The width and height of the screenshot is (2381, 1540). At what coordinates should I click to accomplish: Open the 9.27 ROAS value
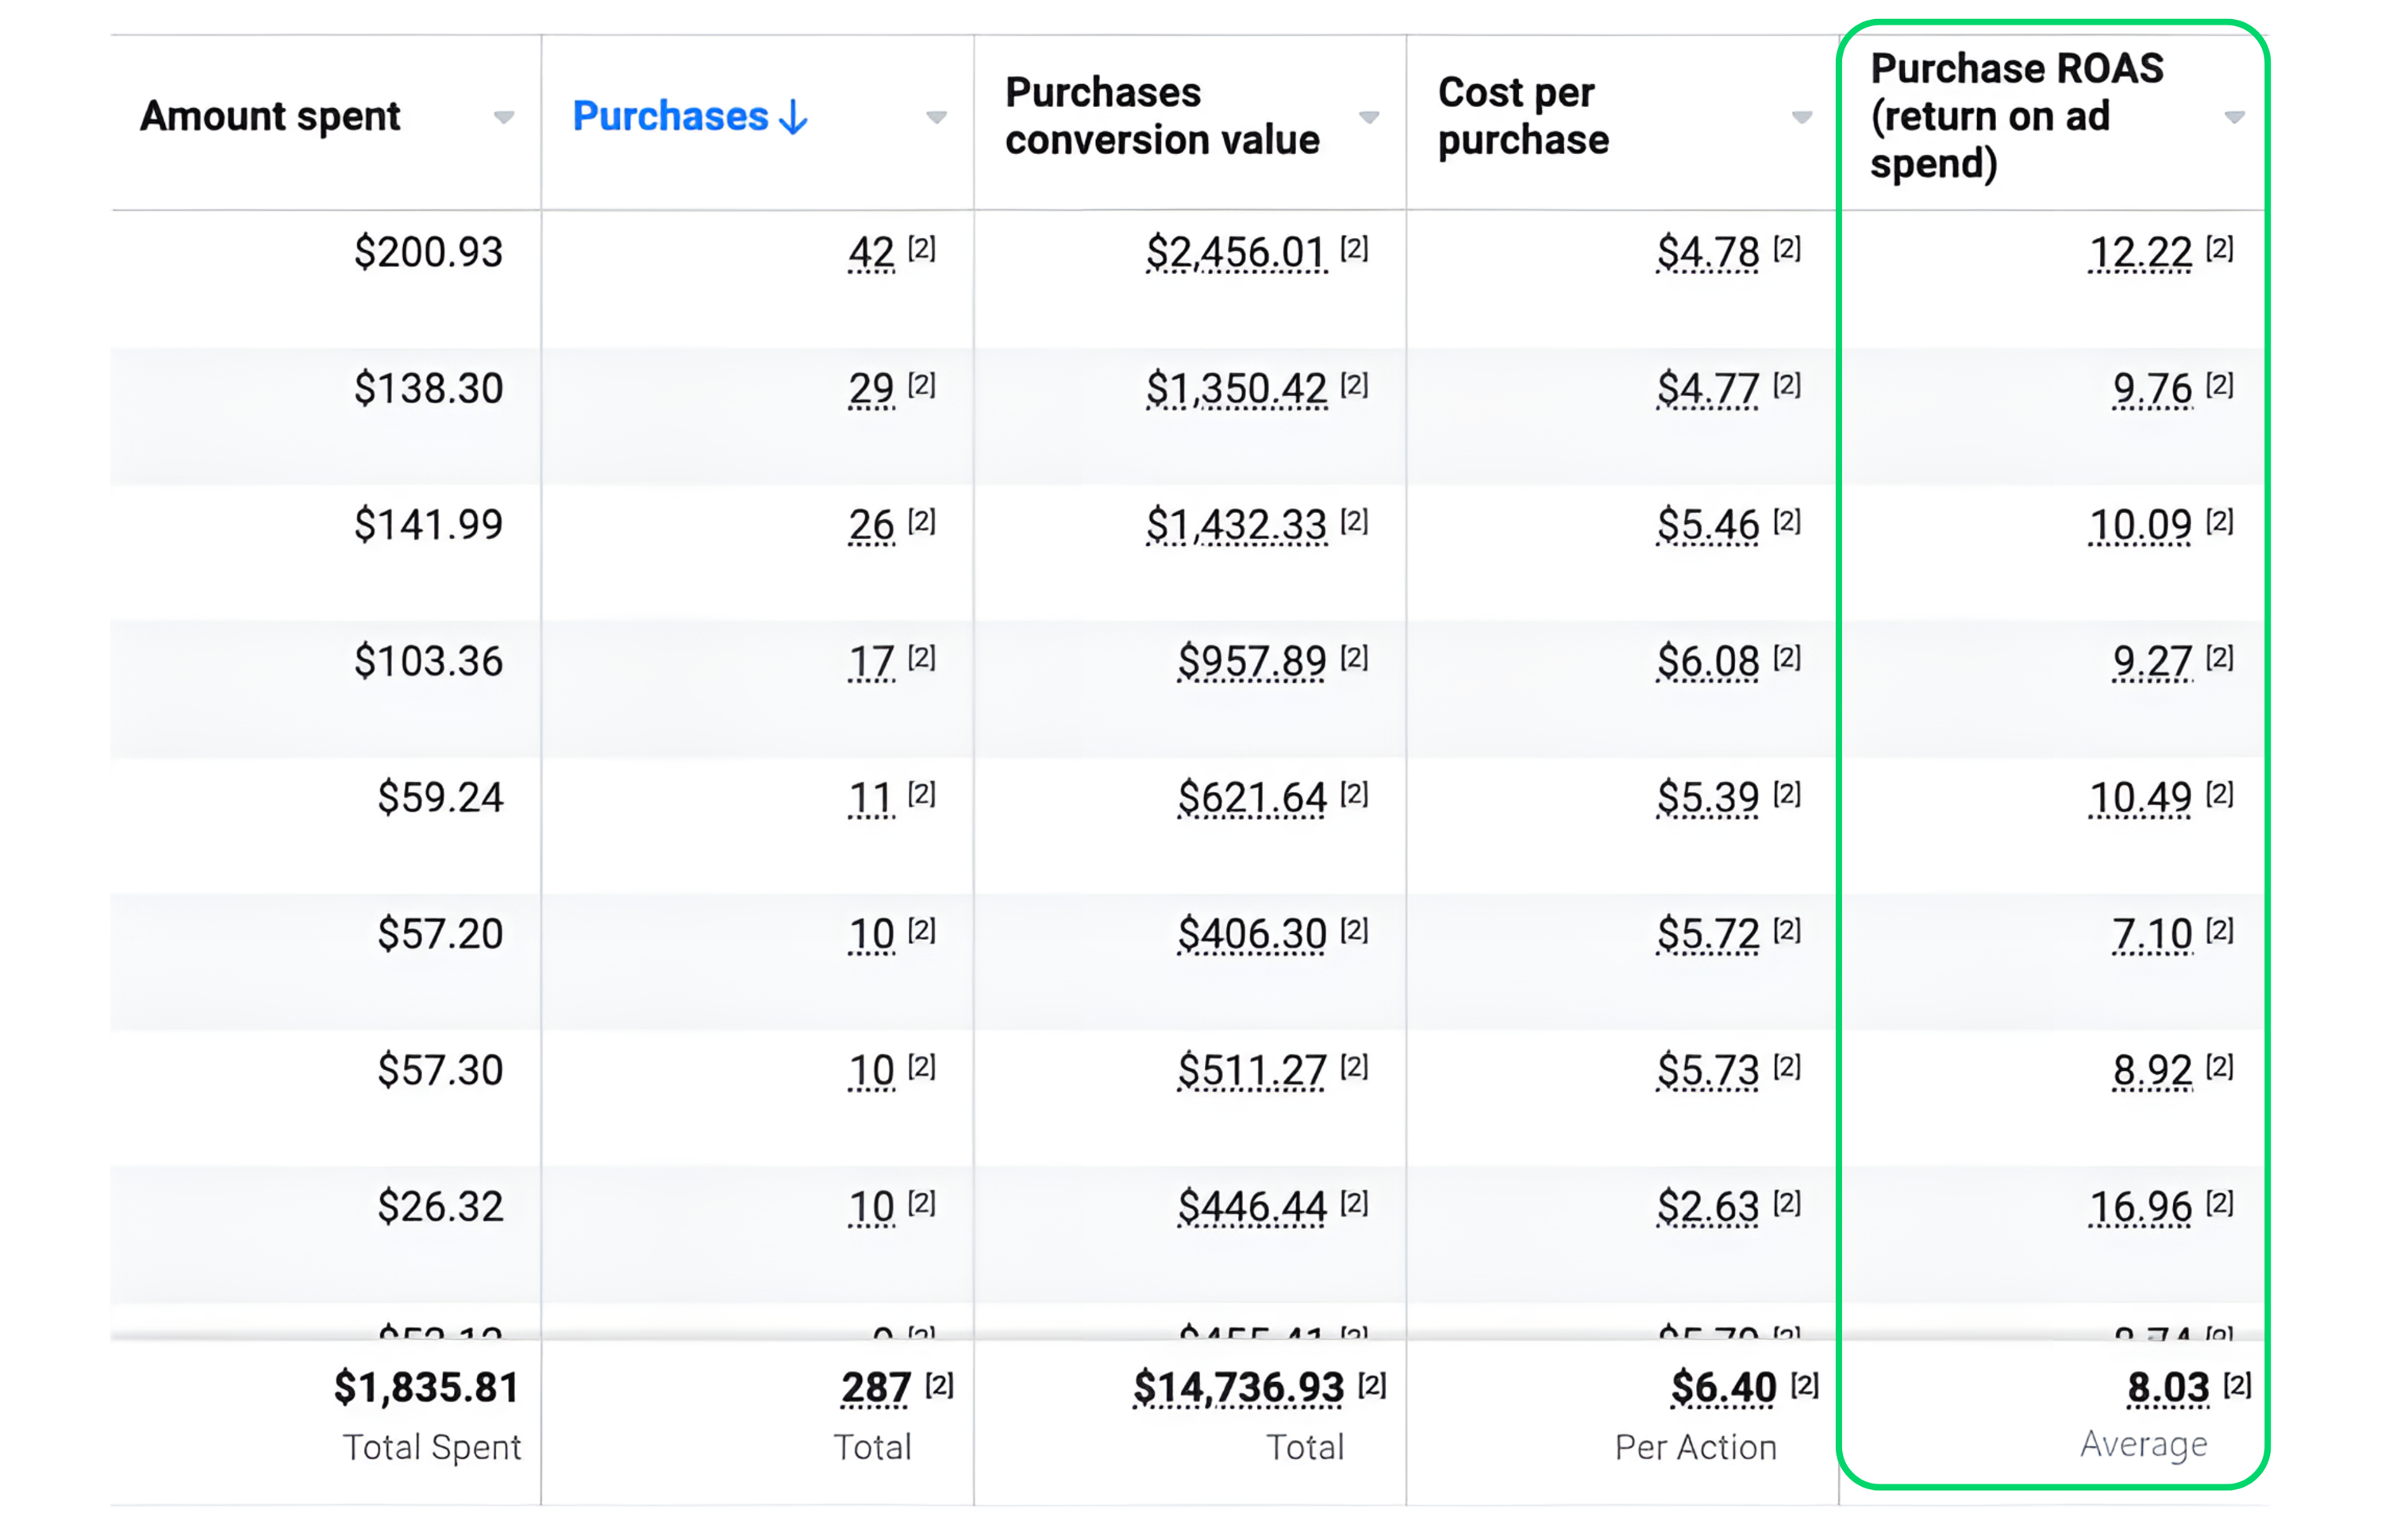tap(2152, 661)
